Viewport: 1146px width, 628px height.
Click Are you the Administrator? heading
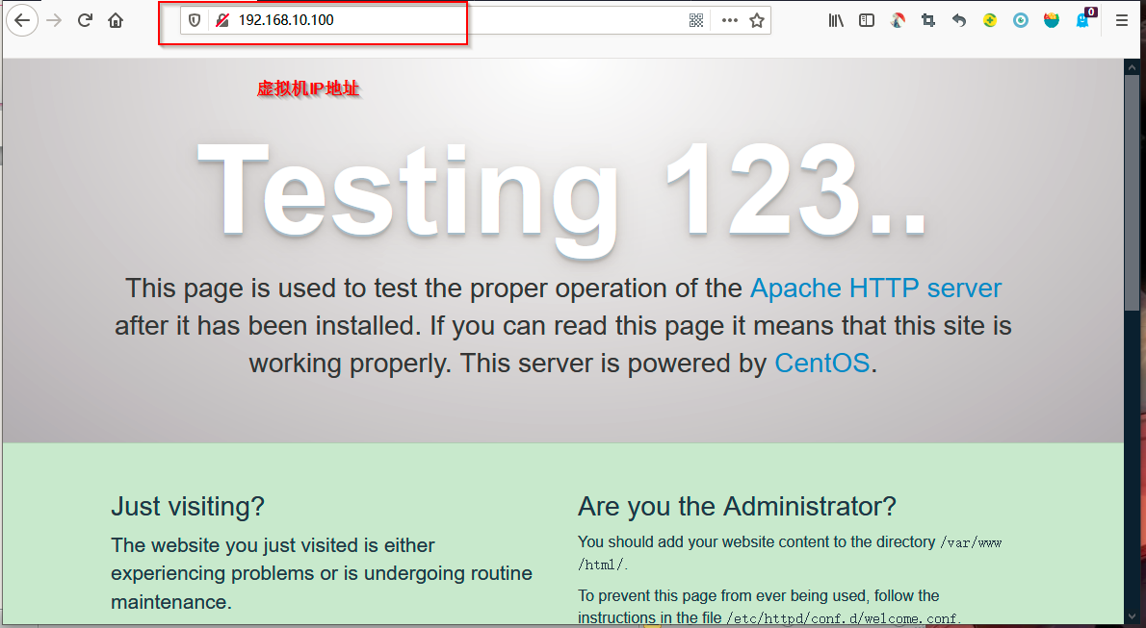tap(737, 506)
